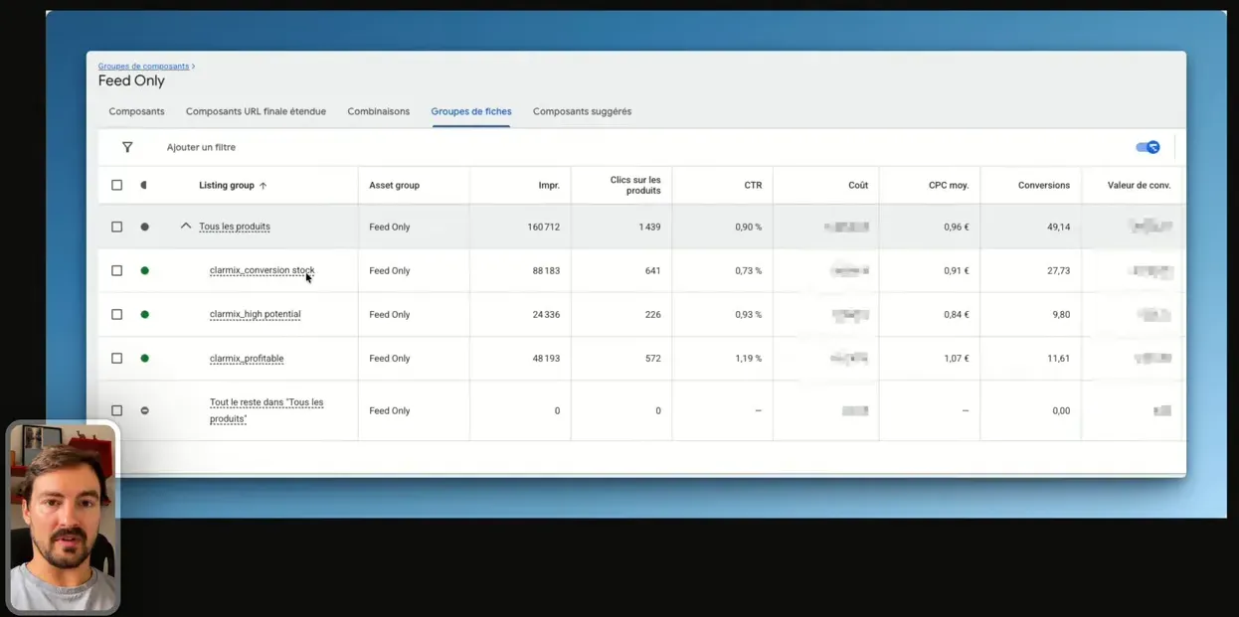Image resolution: width=1239 pixels, height=617 pixels.
Task: Select the Groupes de fiches tab
Action: (x=471, y=111)
